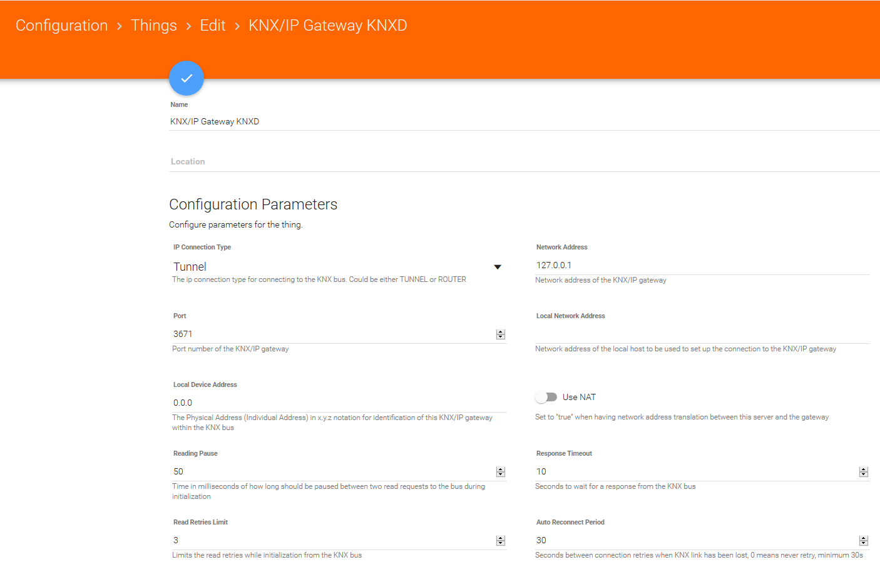Focus the Local Network Address field

pos(702,334)
